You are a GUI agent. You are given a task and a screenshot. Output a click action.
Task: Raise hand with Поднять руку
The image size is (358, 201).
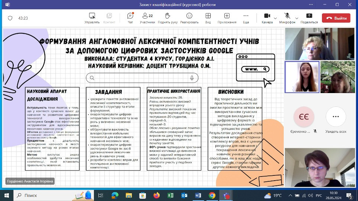[167, 18]
